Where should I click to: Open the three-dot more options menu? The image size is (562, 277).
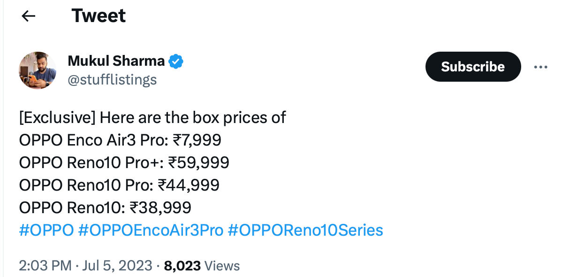(540, 67)
